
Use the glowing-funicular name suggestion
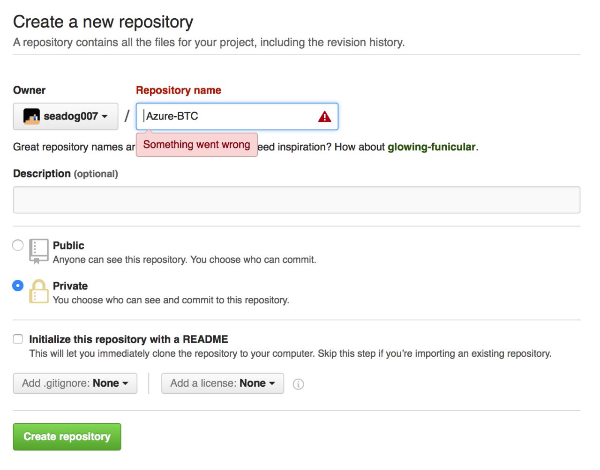pos(431,147)
